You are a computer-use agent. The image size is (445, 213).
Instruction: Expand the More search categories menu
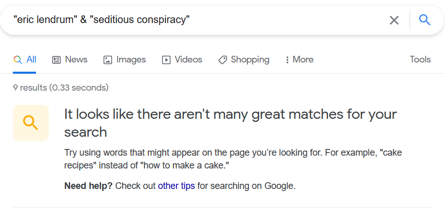(x=303, y=59)
